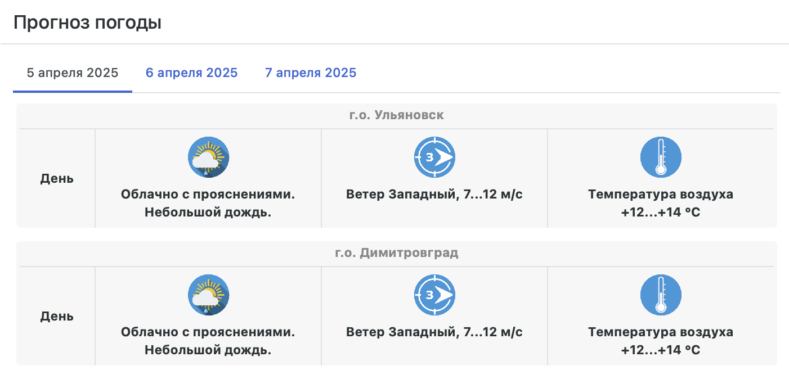
Task: Click the Прогноз погоды heading
Action: tap(87, 23)
